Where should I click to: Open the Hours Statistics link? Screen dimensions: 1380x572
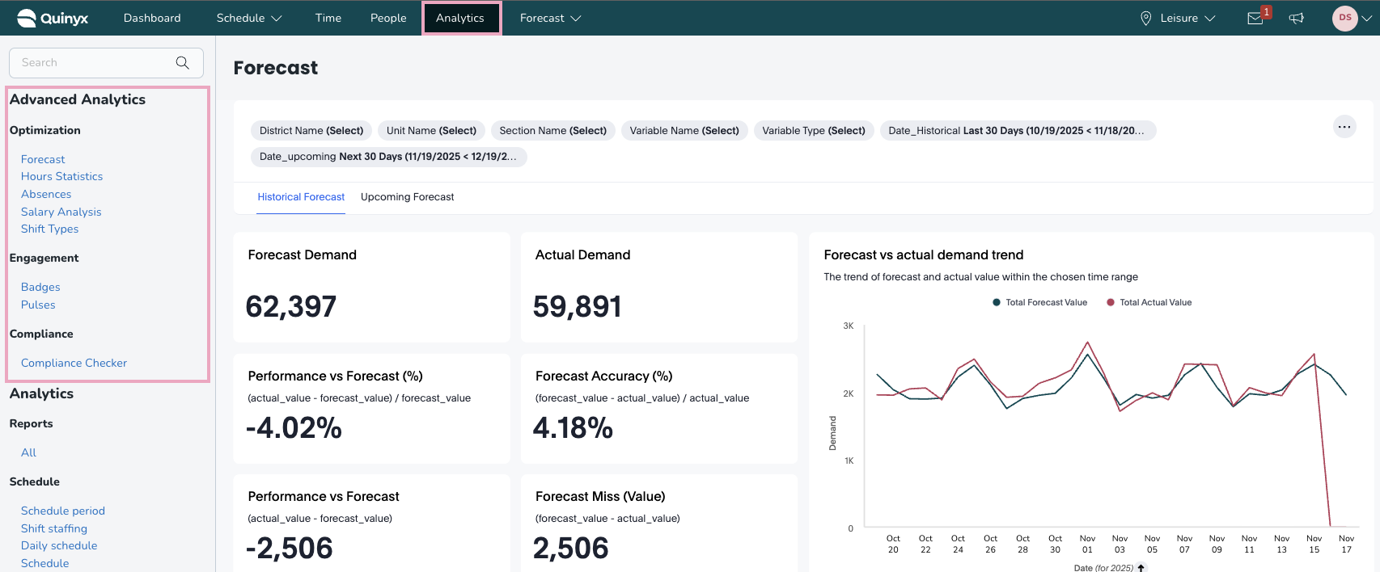click(61, 176)
